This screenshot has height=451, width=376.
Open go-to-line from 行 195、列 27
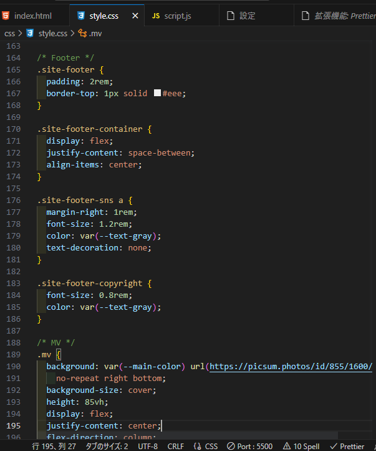point(54,447)
